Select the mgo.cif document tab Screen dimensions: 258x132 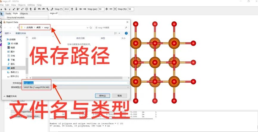pos(54,13)
